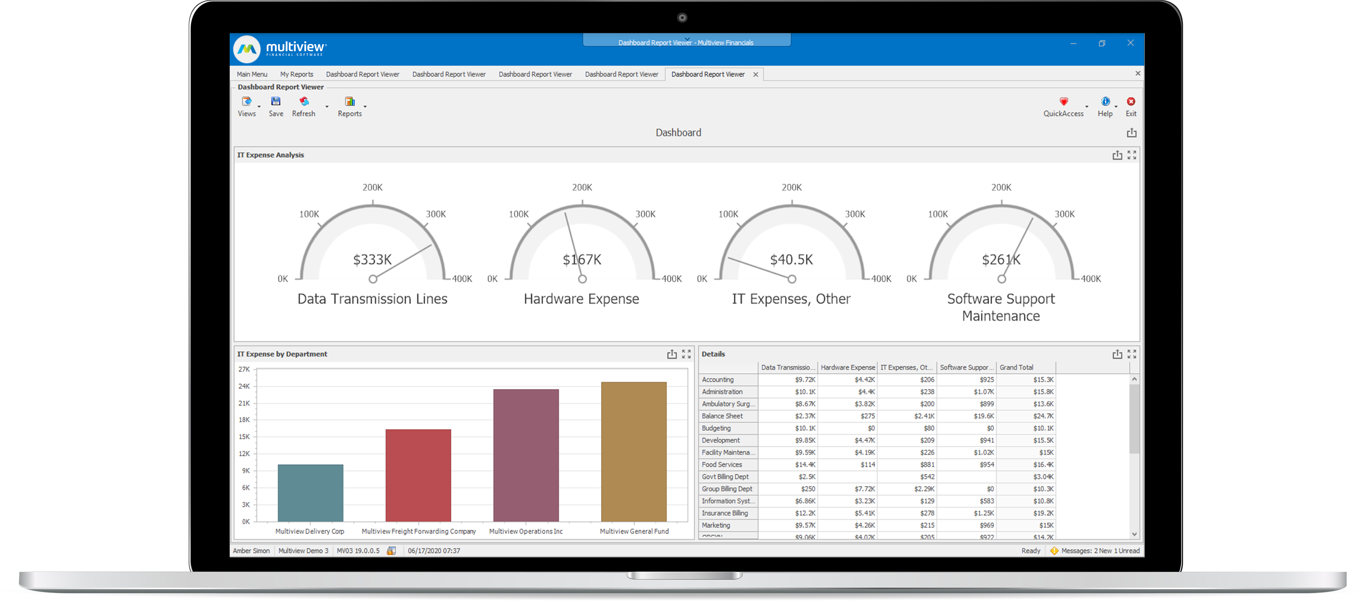Click the Details table scroll down arrow
This screenshot has width=1365, height=601.
(1134, 534)
